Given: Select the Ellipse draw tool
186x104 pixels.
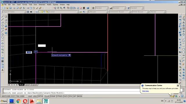Looking at the screenshot, I should click(x=2, y=43).
